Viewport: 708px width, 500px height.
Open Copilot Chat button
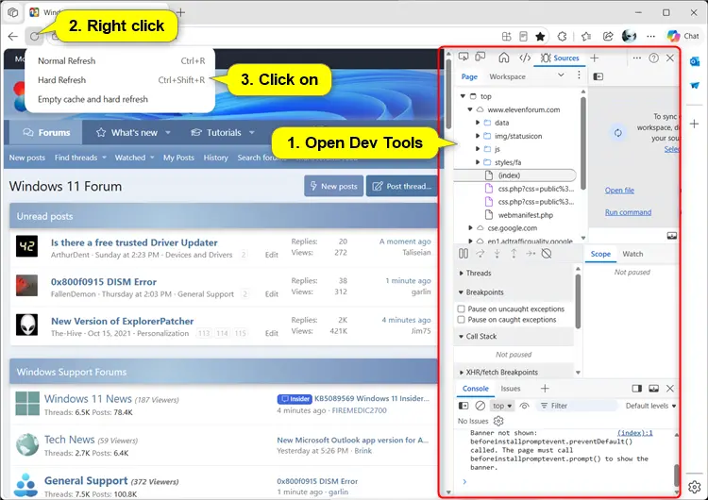(x=683, y=36)
